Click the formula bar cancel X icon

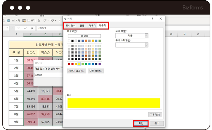pyautogui.click(x=18, y=28)
